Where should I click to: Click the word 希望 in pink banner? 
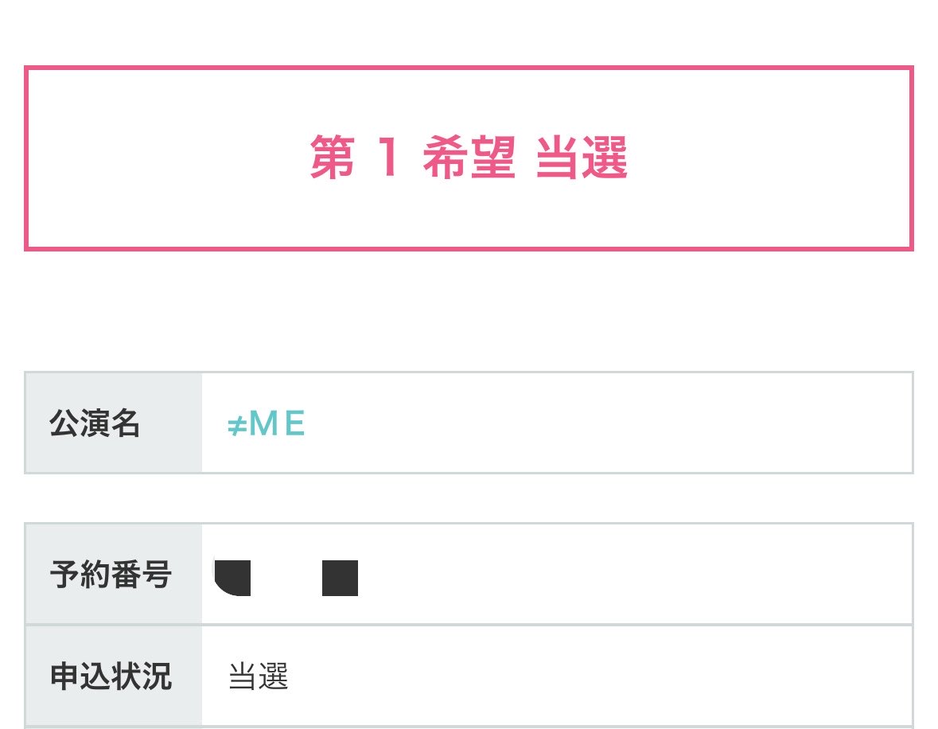(x=469, y=158)
